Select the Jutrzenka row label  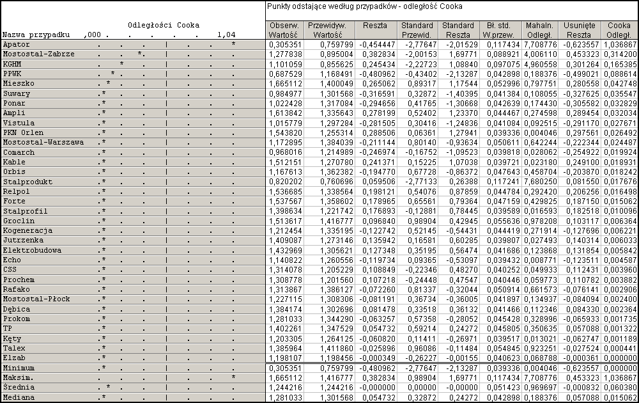point(23,241)
